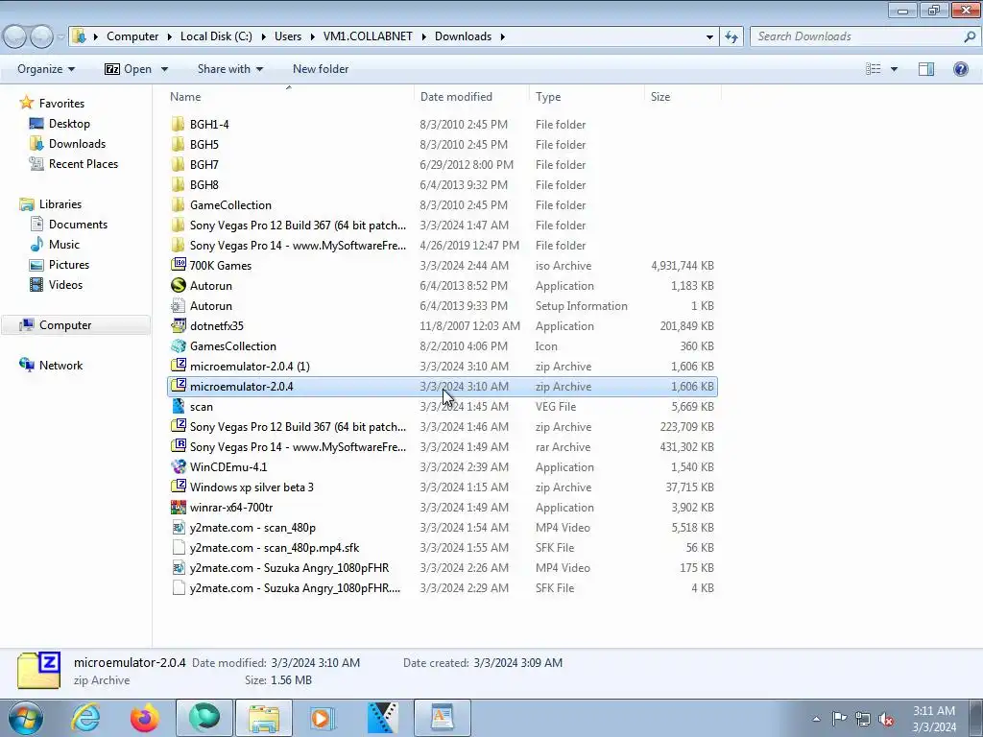Open Downloads in Favorites sidebar
Image resolution: width=983 pixels, height=737 pixels.
point(77,144)
